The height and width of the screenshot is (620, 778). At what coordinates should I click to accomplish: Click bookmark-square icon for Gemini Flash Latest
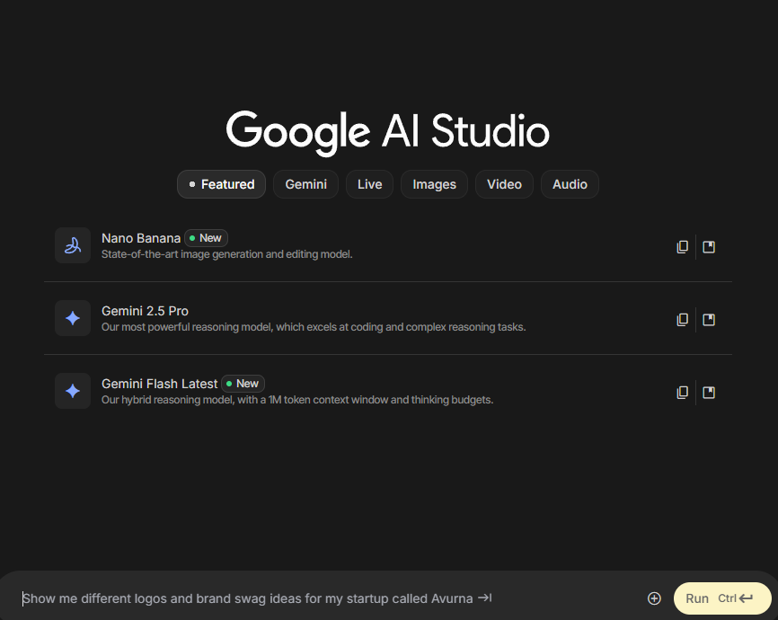pyautogui.click(x=709, y=393)
